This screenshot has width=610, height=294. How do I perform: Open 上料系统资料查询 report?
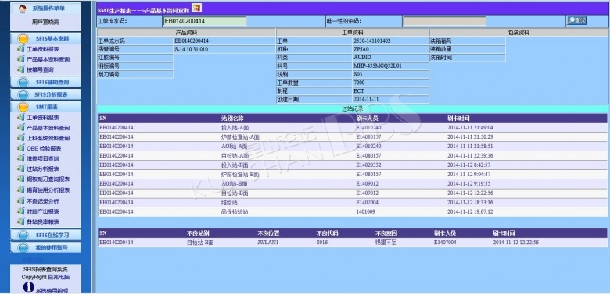click(x=48, y=138)
